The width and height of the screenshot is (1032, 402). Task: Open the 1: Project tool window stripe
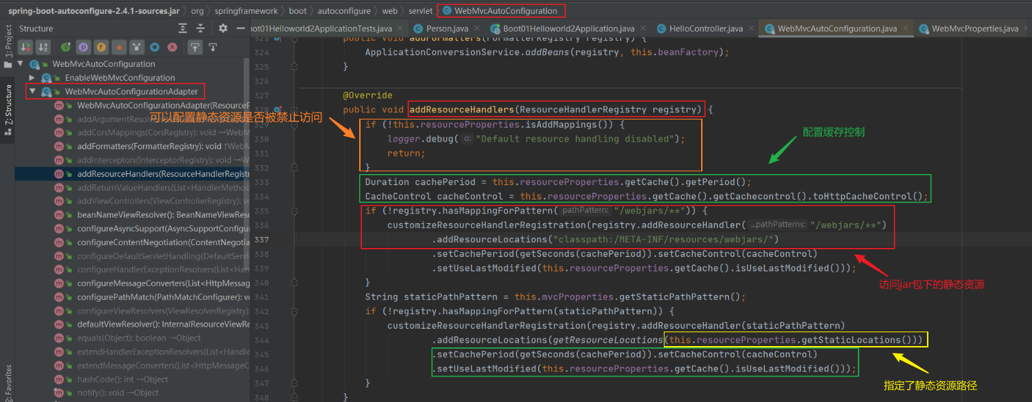[8, 47]
